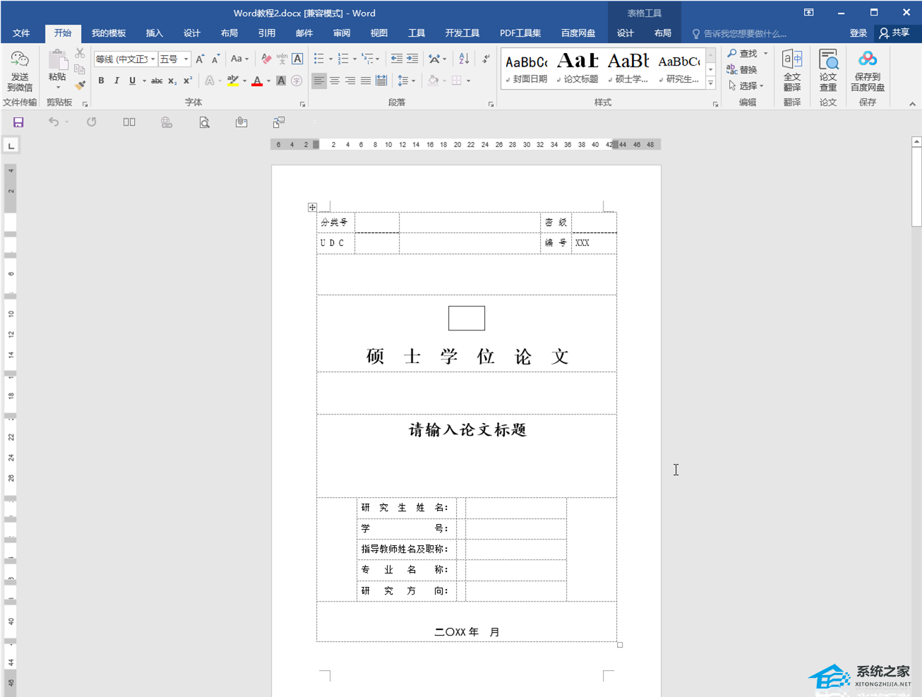The width and height of the screenshot is (922, 697).
Task: Switch to the 审阅 (Review) tab
Action: tap(342, 33)
